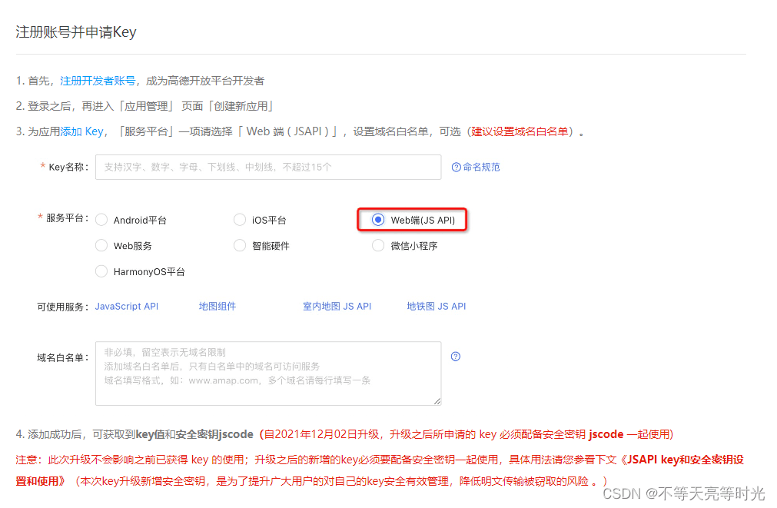Image resolution: width=777 pixels, height=508 pixels.
Task: Open the 地铁图 JS API link
Action: pyautogui.click(x=436, y=307)
